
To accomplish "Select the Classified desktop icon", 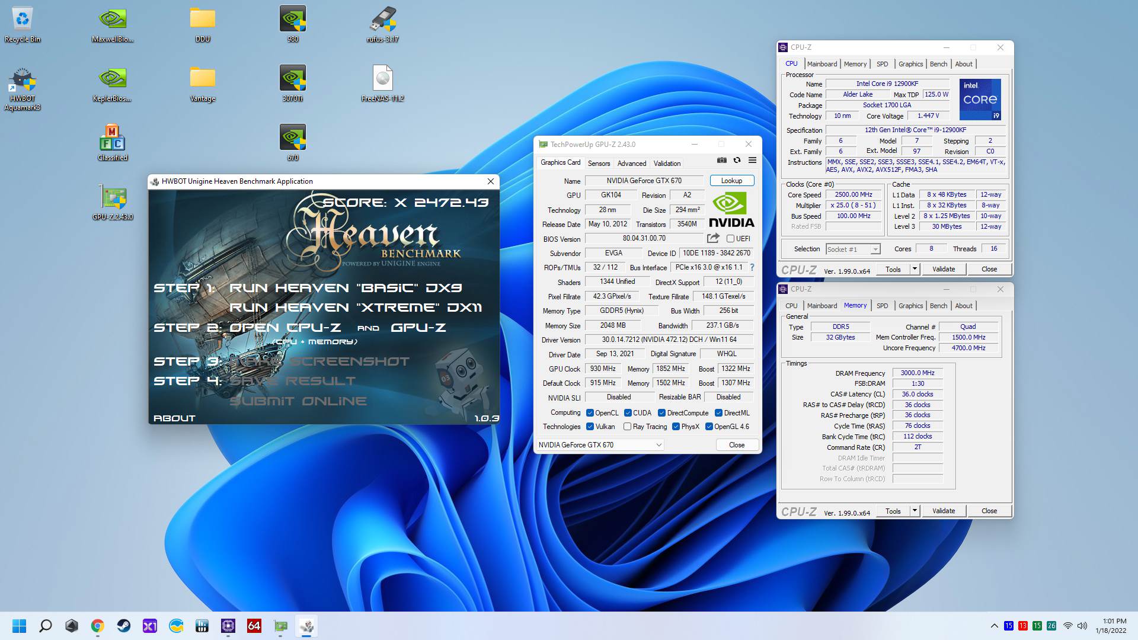I will point(113,143).
